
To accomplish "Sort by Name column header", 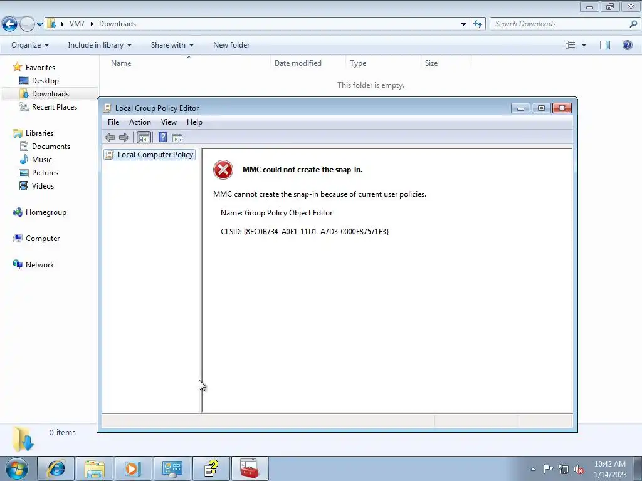I will coord(185,63).
